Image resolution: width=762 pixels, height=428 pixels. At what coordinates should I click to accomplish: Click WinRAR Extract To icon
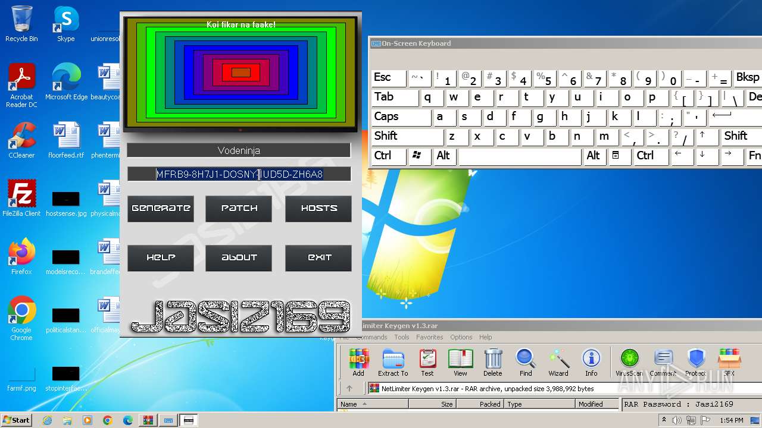tap(393, 363)
